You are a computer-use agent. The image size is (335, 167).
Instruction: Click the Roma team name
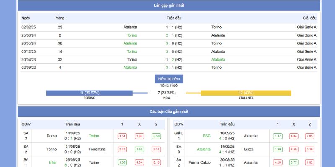coord(52,136)
